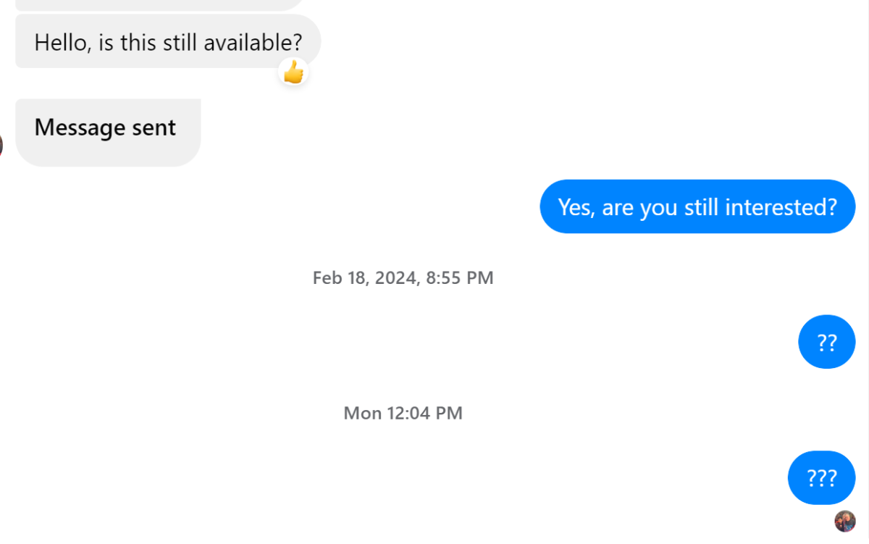Click the partially visible gray bubble at top
Image resolution: width=869 pixels, height=544 pixels.
click(x=159, y=4)
